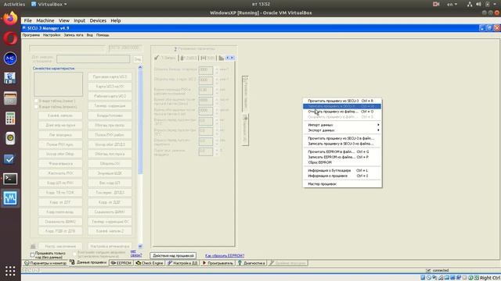
Task: Switch to 'Параметры и монитор' tab
Action: click(45, 263)
